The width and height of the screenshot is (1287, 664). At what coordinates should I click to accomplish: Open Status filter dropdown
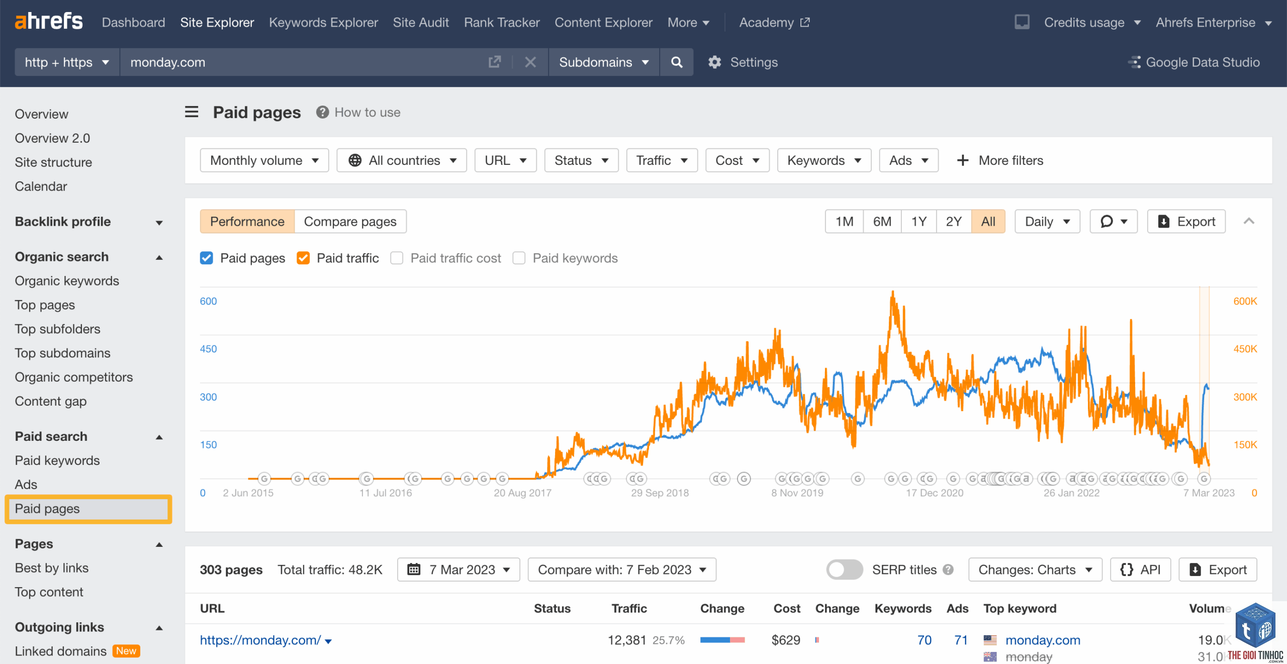[x=581, y=160]
